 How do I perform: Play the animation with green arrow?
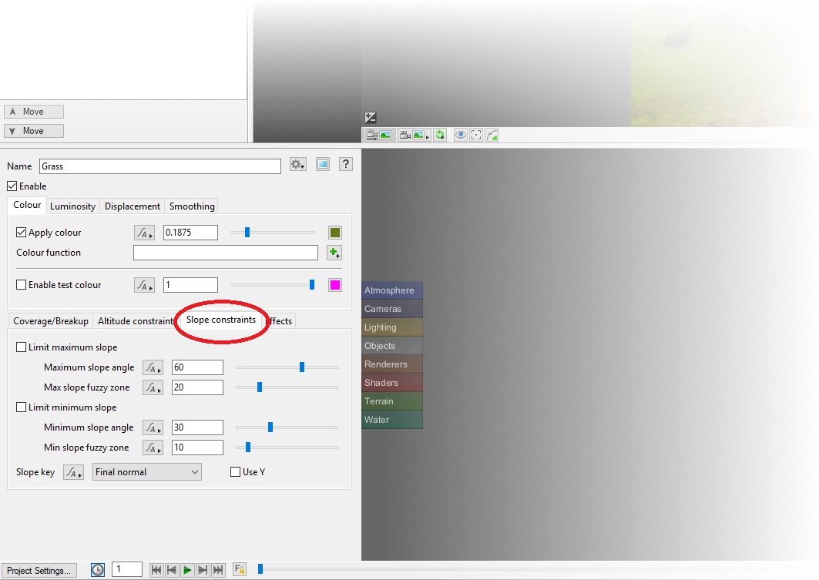(187, 569)
